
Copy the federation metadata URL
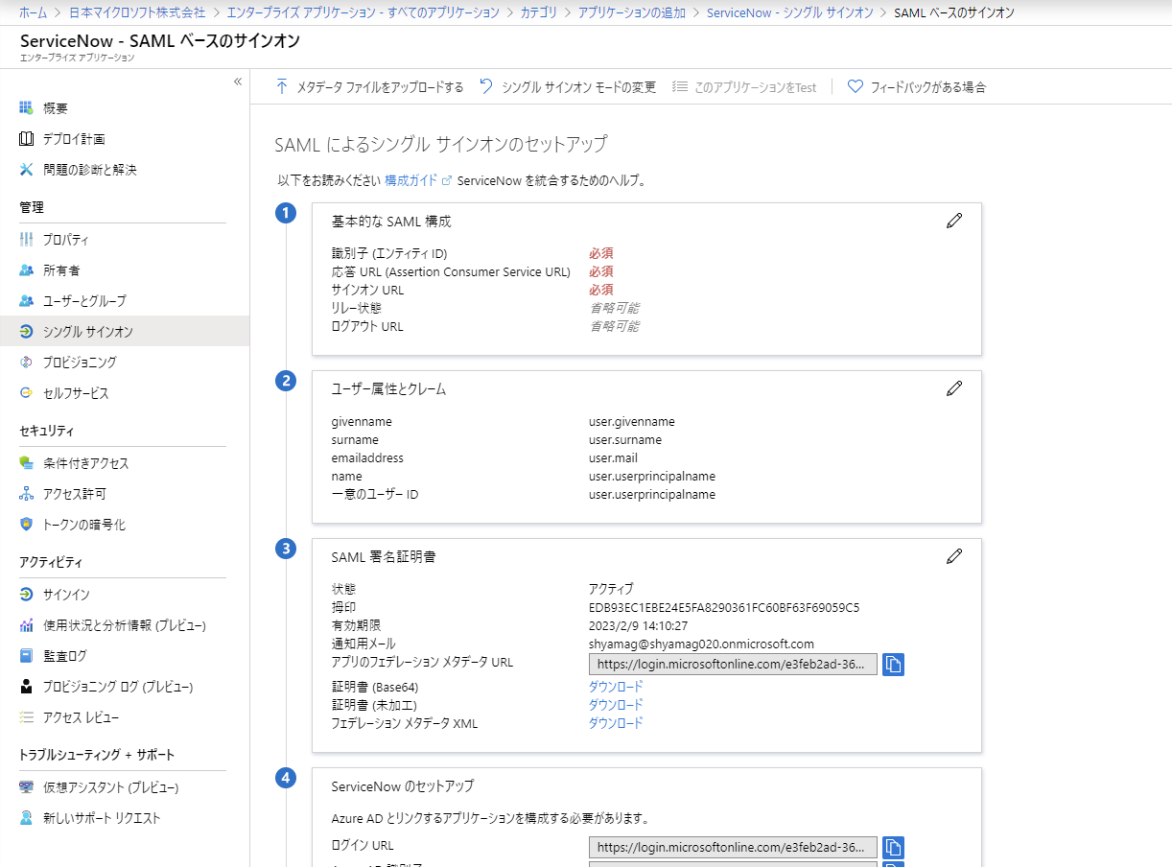click(893, 664)
